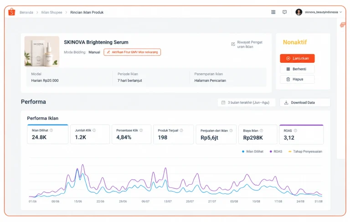
Task: Expand the account dropdown chevron
Action: pos(340,12)
